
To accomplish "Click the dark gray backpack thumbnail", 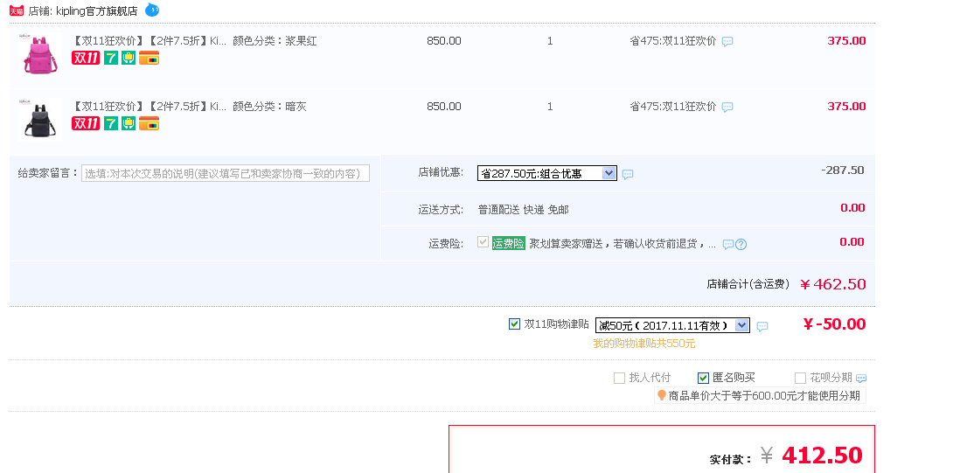I will [39, 119].
